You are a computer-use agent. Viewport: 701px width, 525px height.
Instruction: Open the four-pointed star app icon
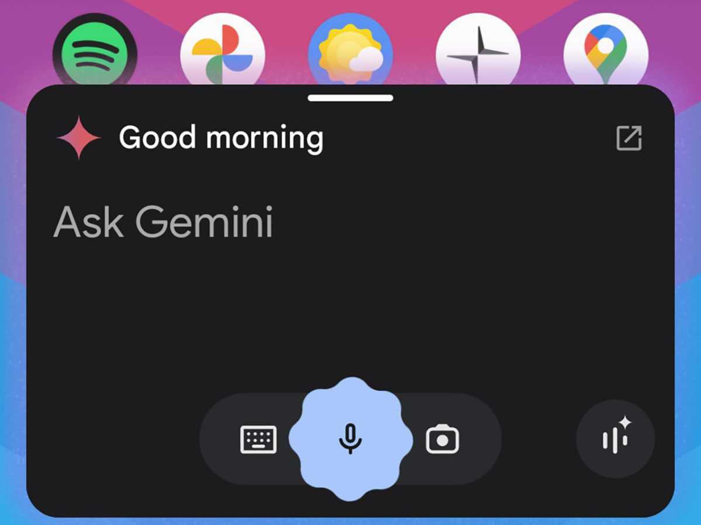pyautogui.click(x=478, y=52)
